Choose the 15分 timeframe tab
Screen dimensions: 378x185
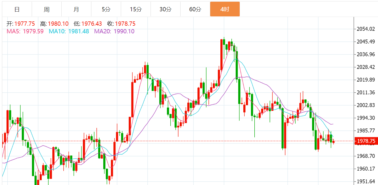(x=136, y=9)
